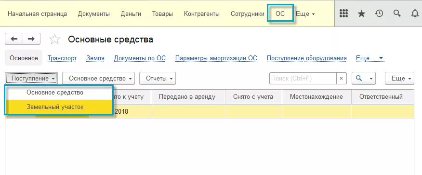Sort by Местонахождение column header
Image resolution: width=422 pixels, height=175 pixels.
coord(316,97)
